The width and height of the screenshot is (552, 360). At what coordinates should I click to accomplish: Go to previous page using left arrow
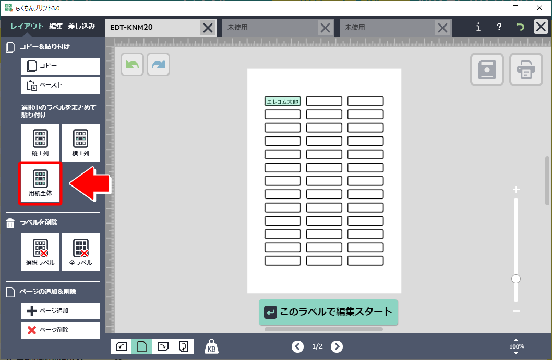coord(297,346)
